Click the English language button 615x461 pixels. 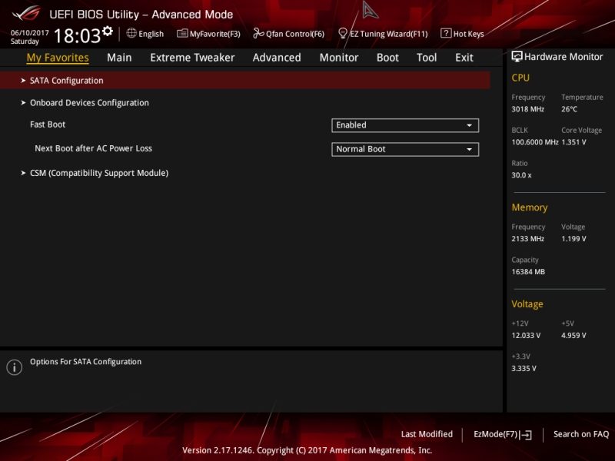[x=145, y=34]
